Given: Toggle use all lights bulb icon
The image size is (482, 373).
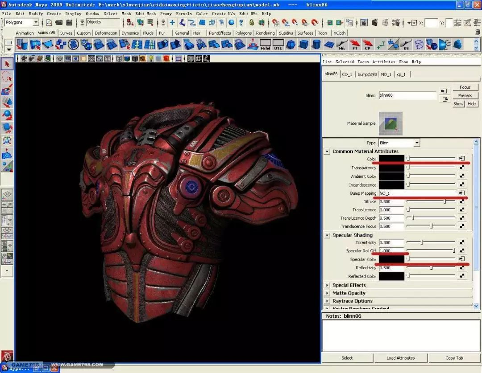Looking at the screenshot, I should (x=151, y=58).
